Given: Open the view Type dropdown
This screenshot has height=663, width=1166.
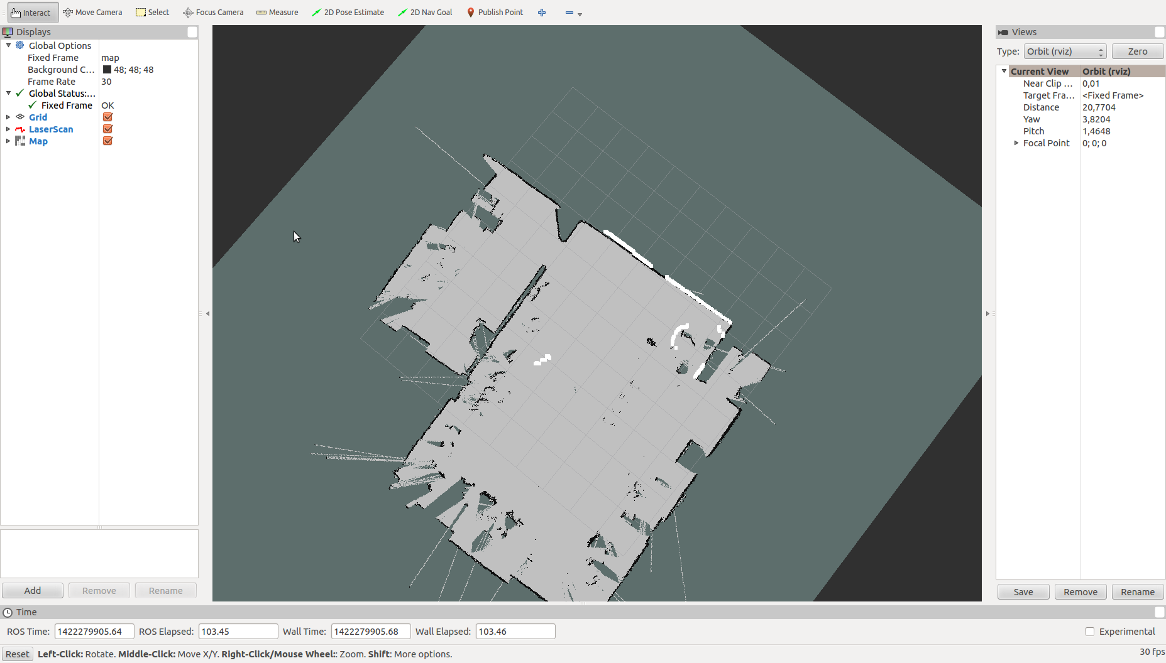Looking at the screenshot, I should click(1064, 51).
